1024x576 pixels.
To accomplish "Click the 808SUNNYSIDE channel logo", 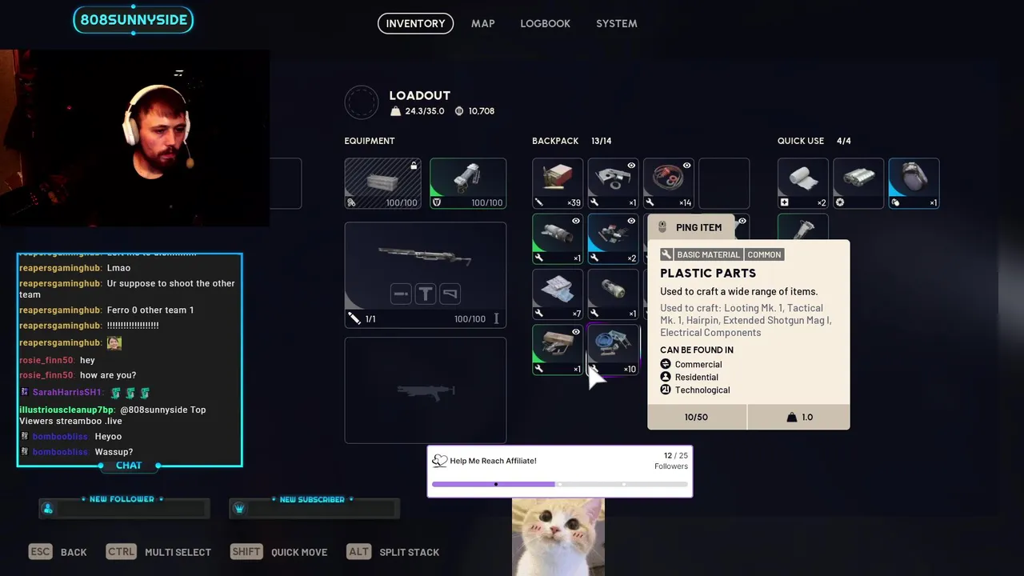I will [133, 20].
